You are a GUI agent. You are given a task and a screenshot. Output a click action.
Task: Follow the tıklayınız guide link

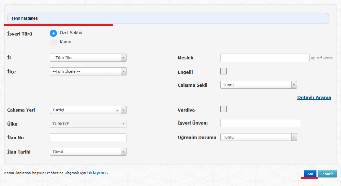tap(98, 173)
